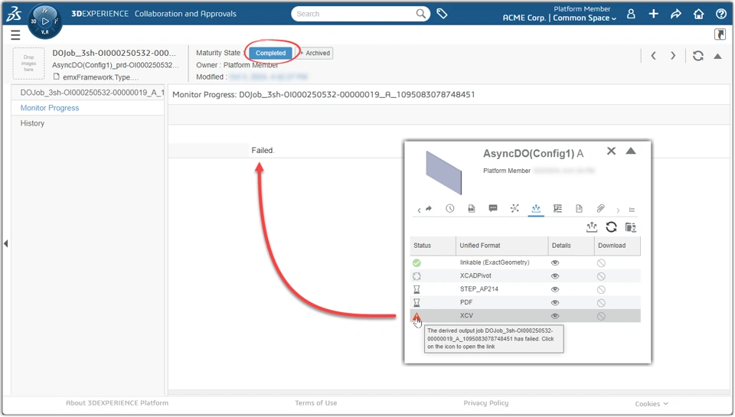This screenshot has width=735, height=417.
Task: Show more panel tabs chevron
Action: click(618, 210)
